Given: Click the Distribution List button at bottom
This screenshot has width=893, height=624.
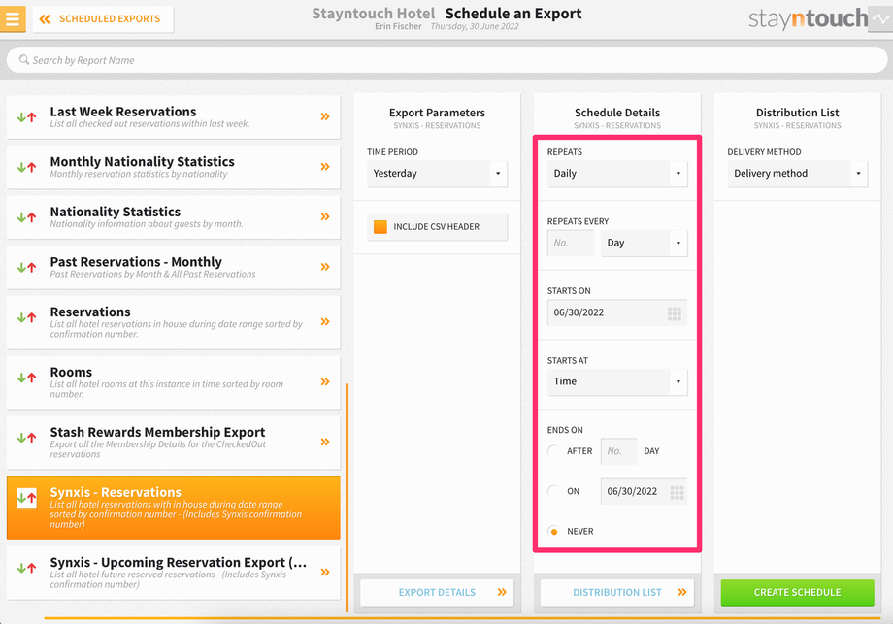Looking at the screenshot, I should (617, 592).
